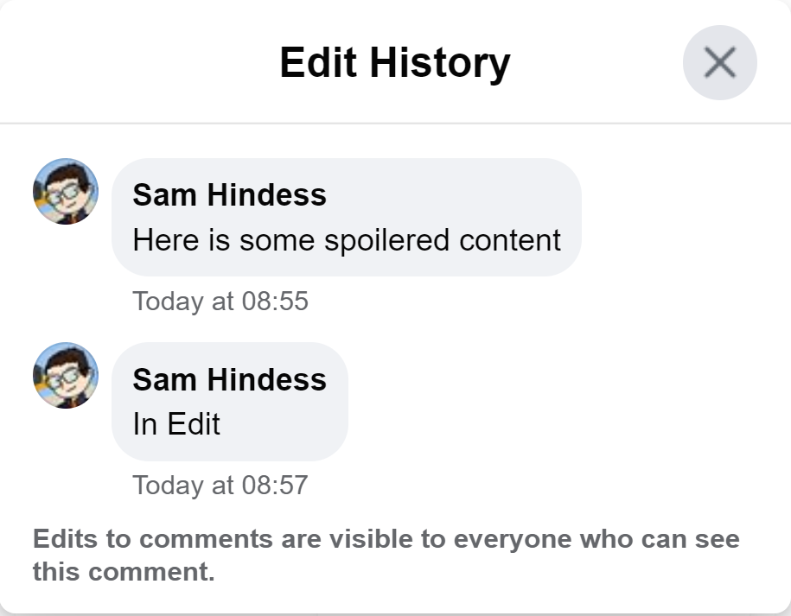Click the 'Edit History' dialog title
The width and height of the screenshot is (791, 616).
[395, 62]
